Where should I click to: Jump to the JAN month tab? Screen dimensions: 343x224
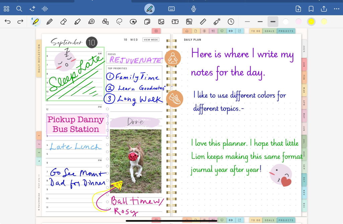pos(304,65)
